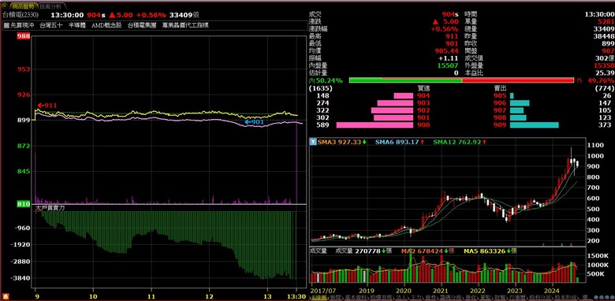Click the 開盤 907 value
615x301 pixels.
(x=608, y=51)
